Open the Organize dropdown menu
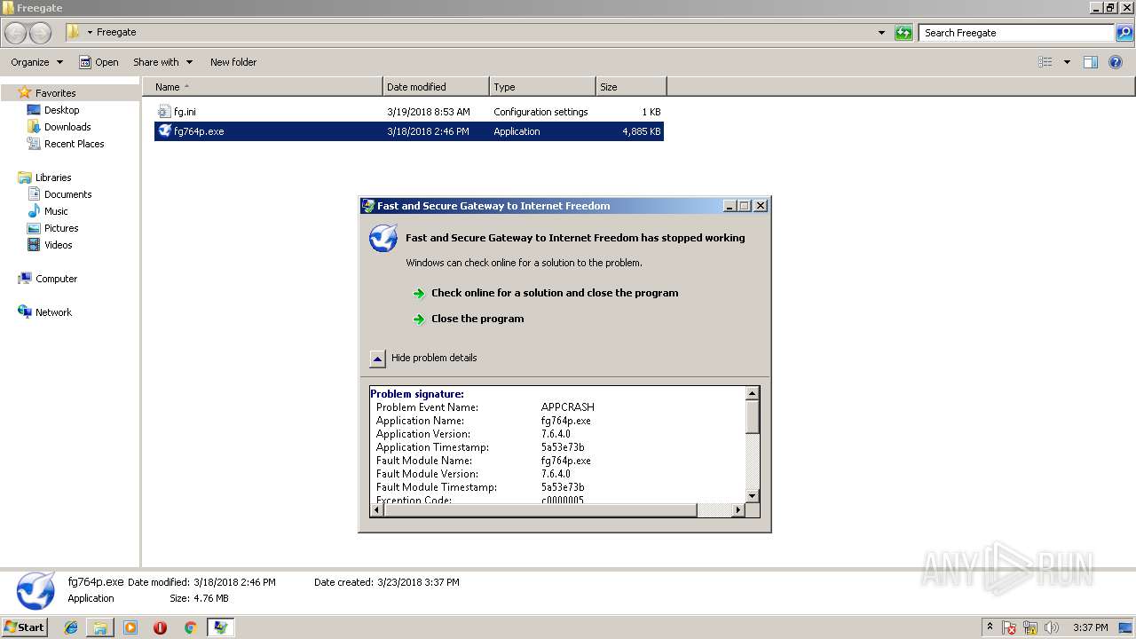The width and height of the screenshot is (1136, 639). click(x=37, y=62)
